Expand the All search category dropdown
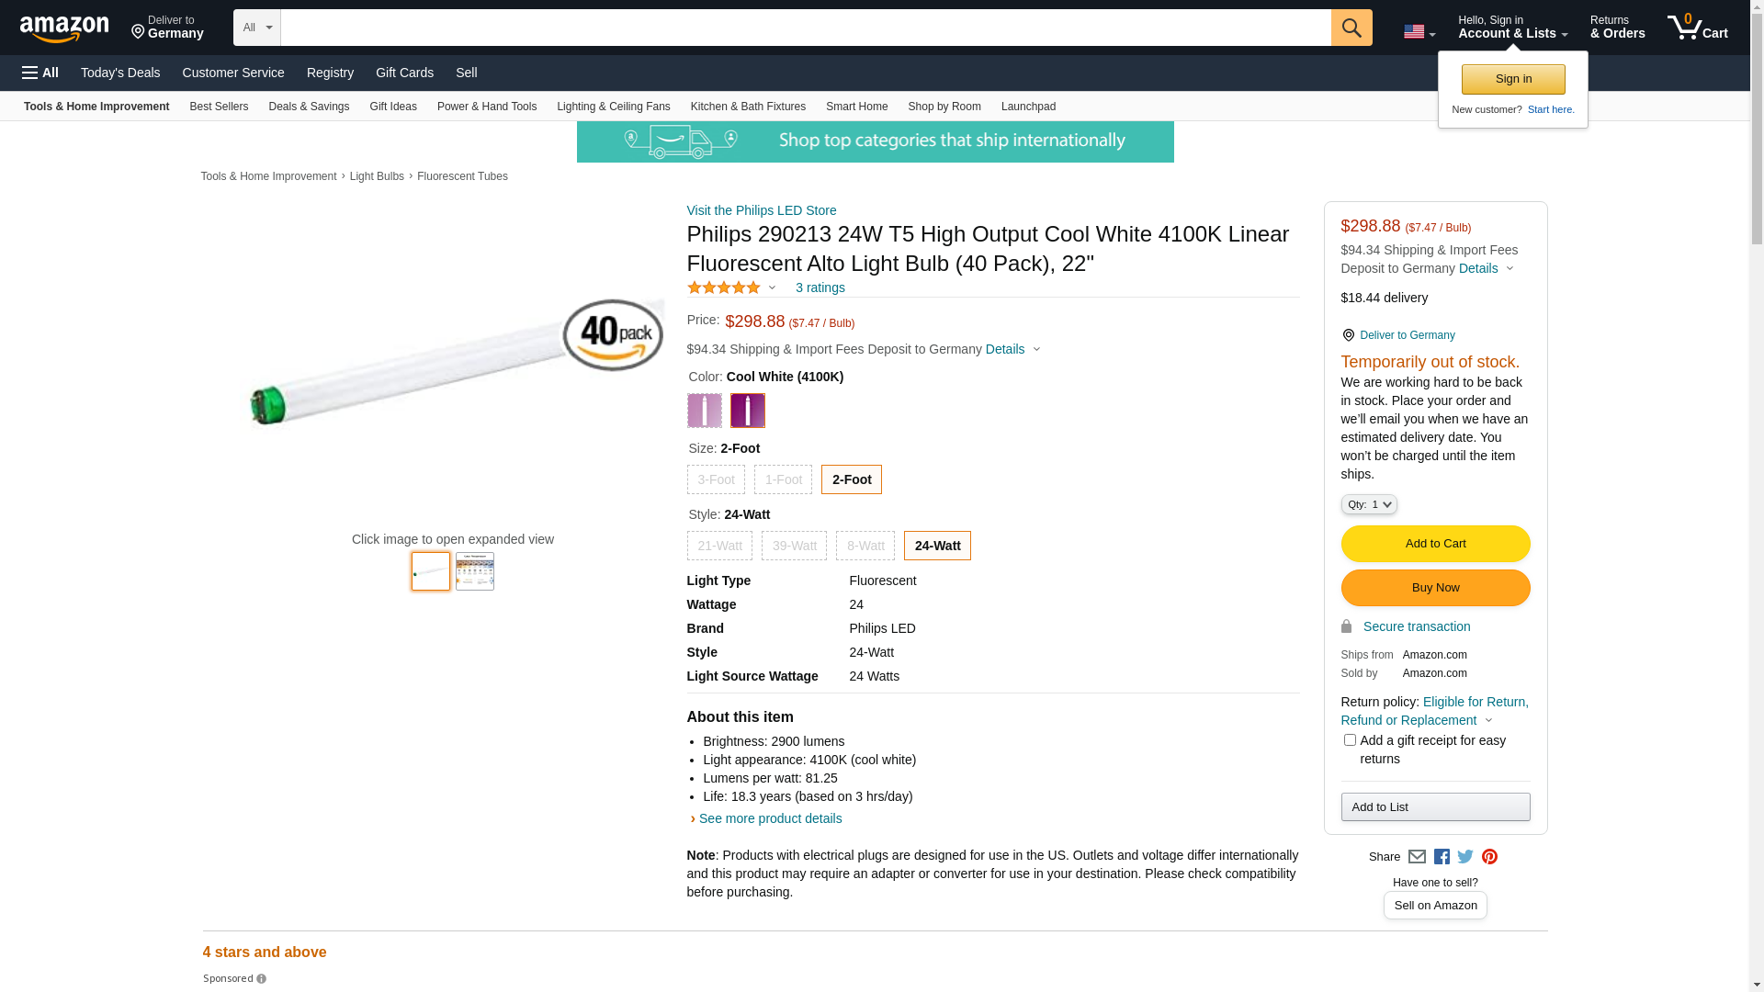Viewport: 1764px width, 992px height. (x=256, y=28)
